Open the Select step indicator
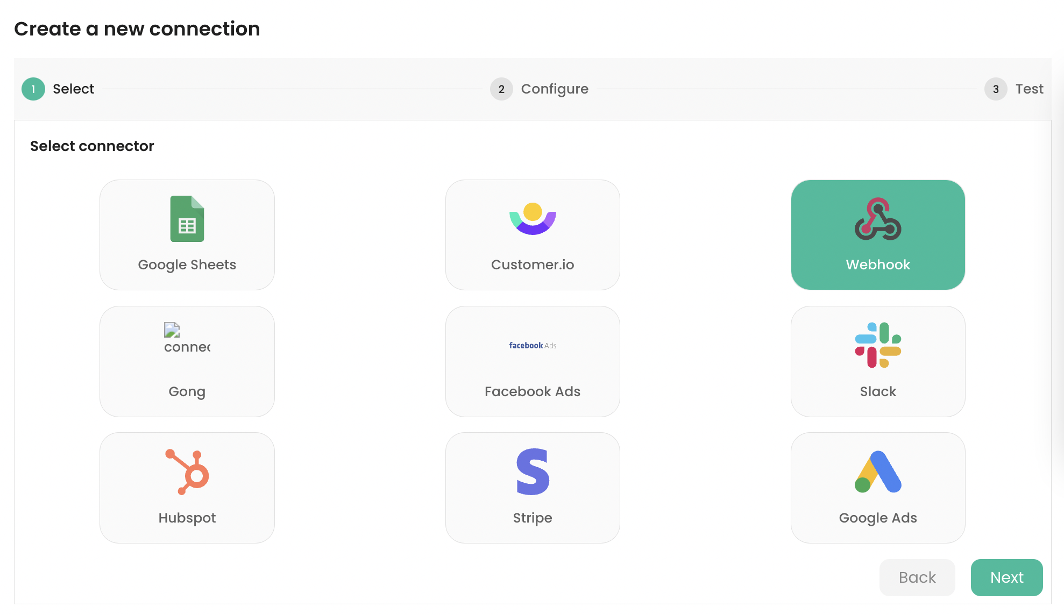The image size is (1064, 615). 73,89
